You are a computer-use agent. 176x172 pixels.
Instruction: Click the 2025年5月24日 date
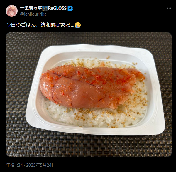tap(41, 165)
